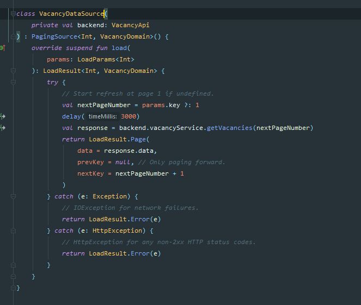Click LoadResult.Error under the IOException comment
This screenshot has height=305, width=361.
pos(119,219)
